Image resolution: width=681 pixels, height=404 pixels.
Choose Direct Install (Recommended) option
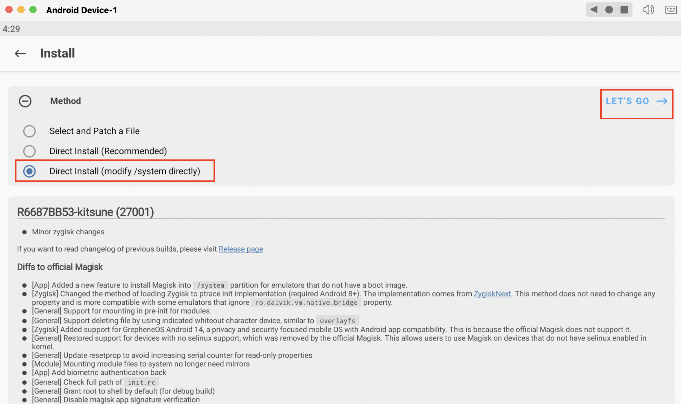(29, 151)
